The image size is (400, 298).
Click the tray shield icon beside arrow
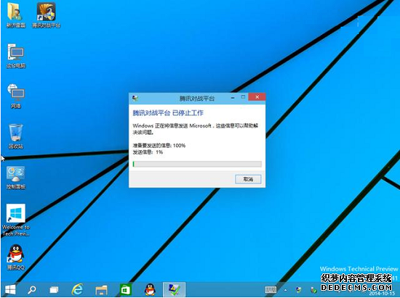coord(298,289)
